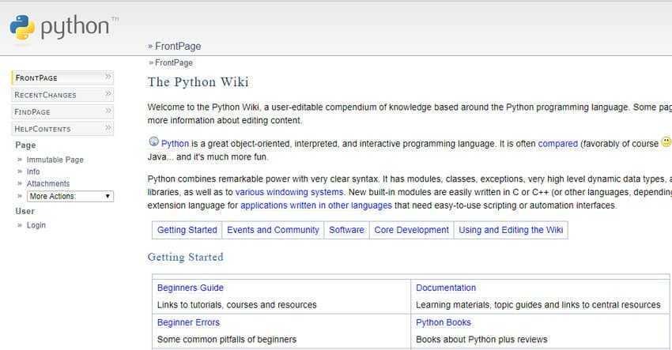Open RecentChanges in the sidebar
The width and height of the screenshot is (672, 350).
[62, 95]
